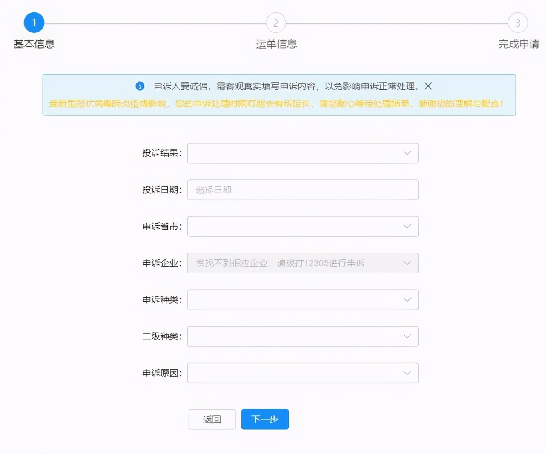Viewport: 545px width, 454px height.
Task: Click the blue info icon in the notice banner
Action: click(140, 86)
